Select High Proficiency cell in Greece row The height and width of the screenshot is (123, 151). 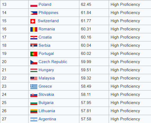(130, 86)
